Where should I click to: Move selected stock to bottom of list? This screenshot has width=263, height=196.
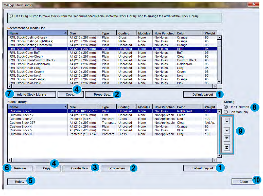(x=227, y=148)
